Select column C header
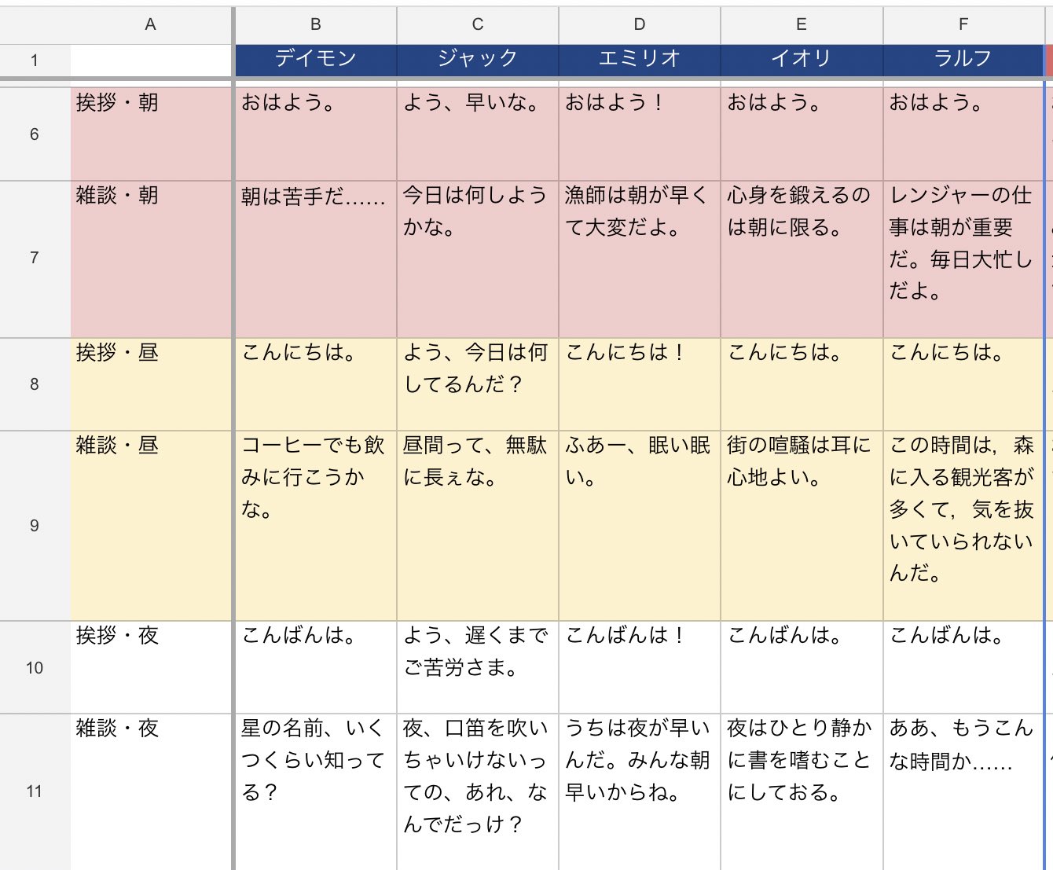The height and width of the screenshot is (870, 1053). coord(478,25)
